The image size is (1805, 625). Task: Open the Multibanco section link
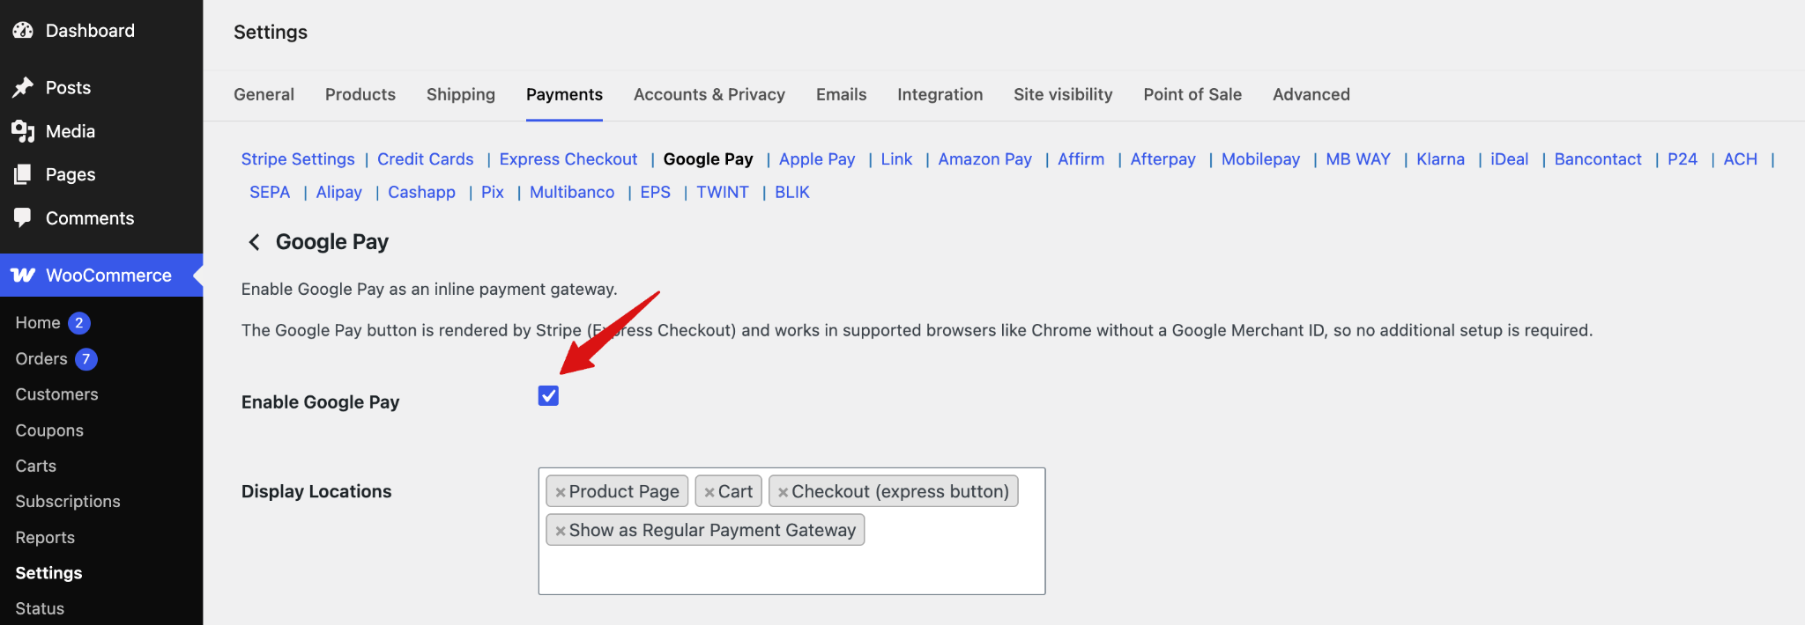point(572,192)
